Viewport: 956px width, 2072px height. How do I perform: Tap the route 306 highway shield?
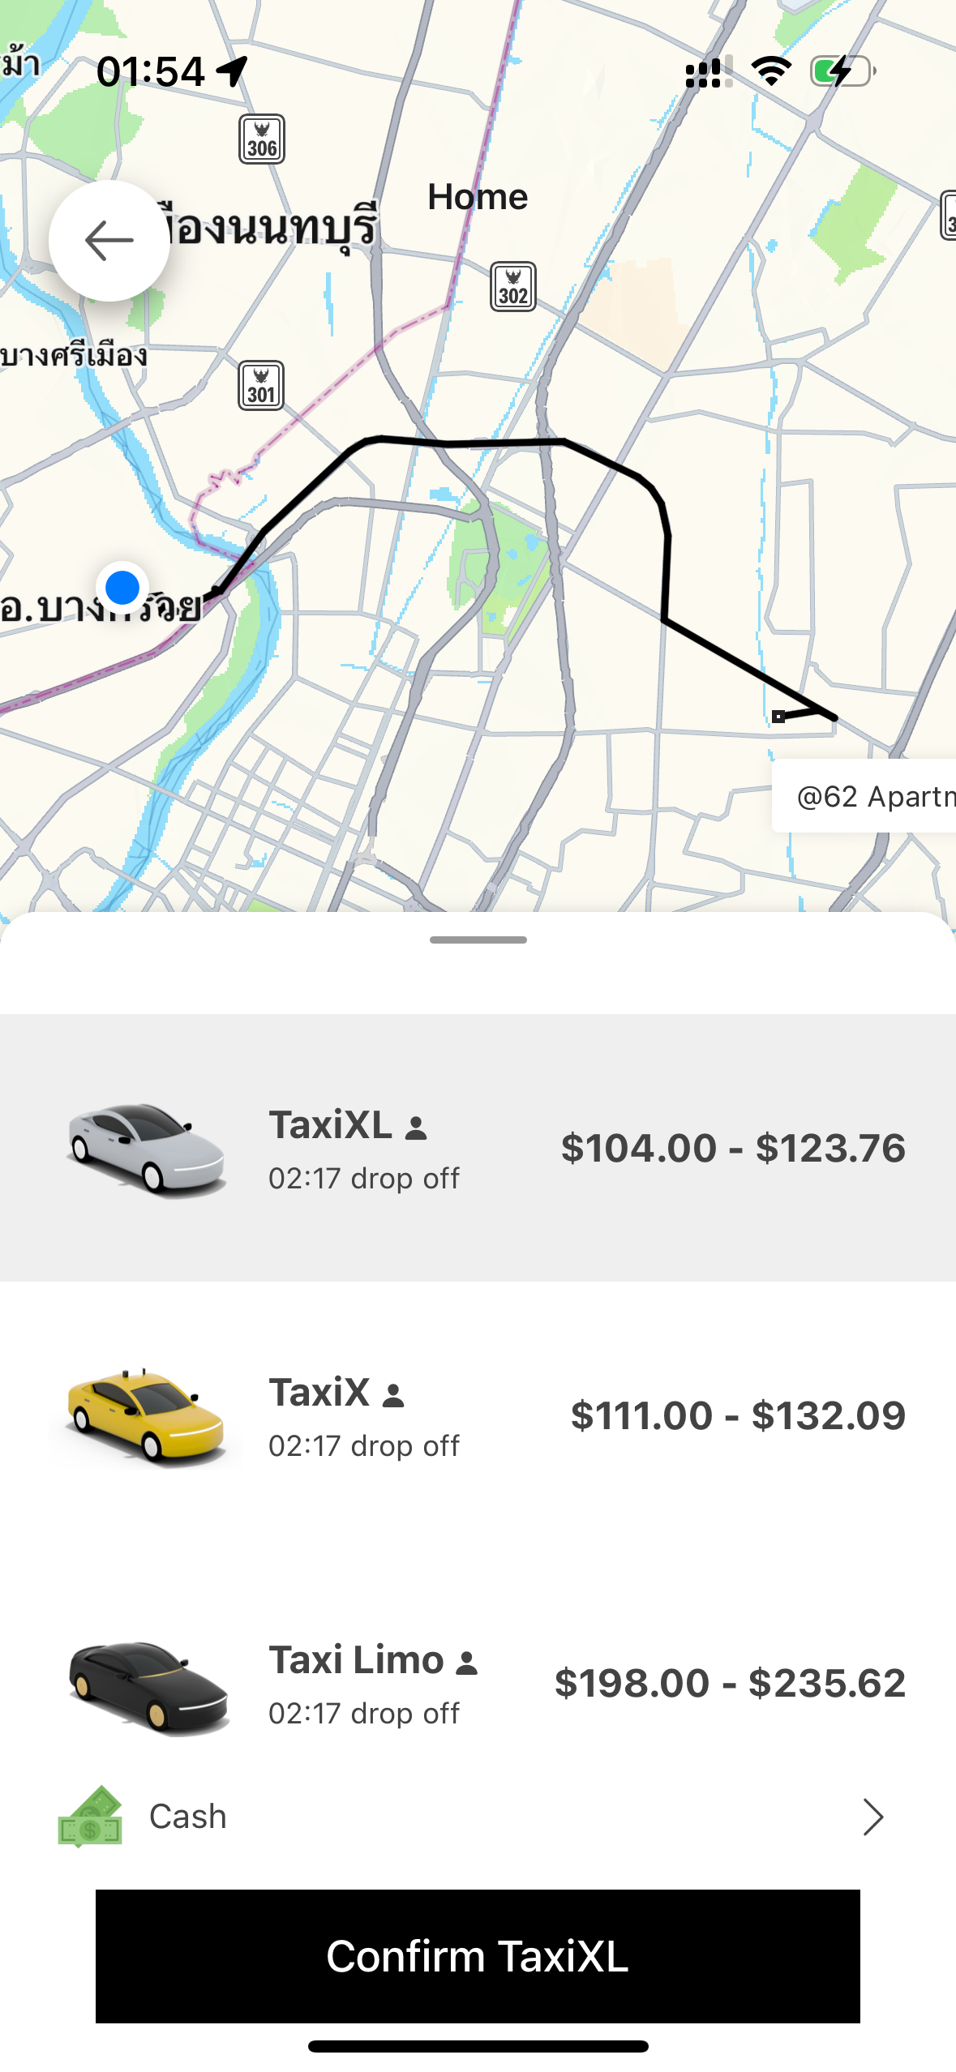point(261,139)
